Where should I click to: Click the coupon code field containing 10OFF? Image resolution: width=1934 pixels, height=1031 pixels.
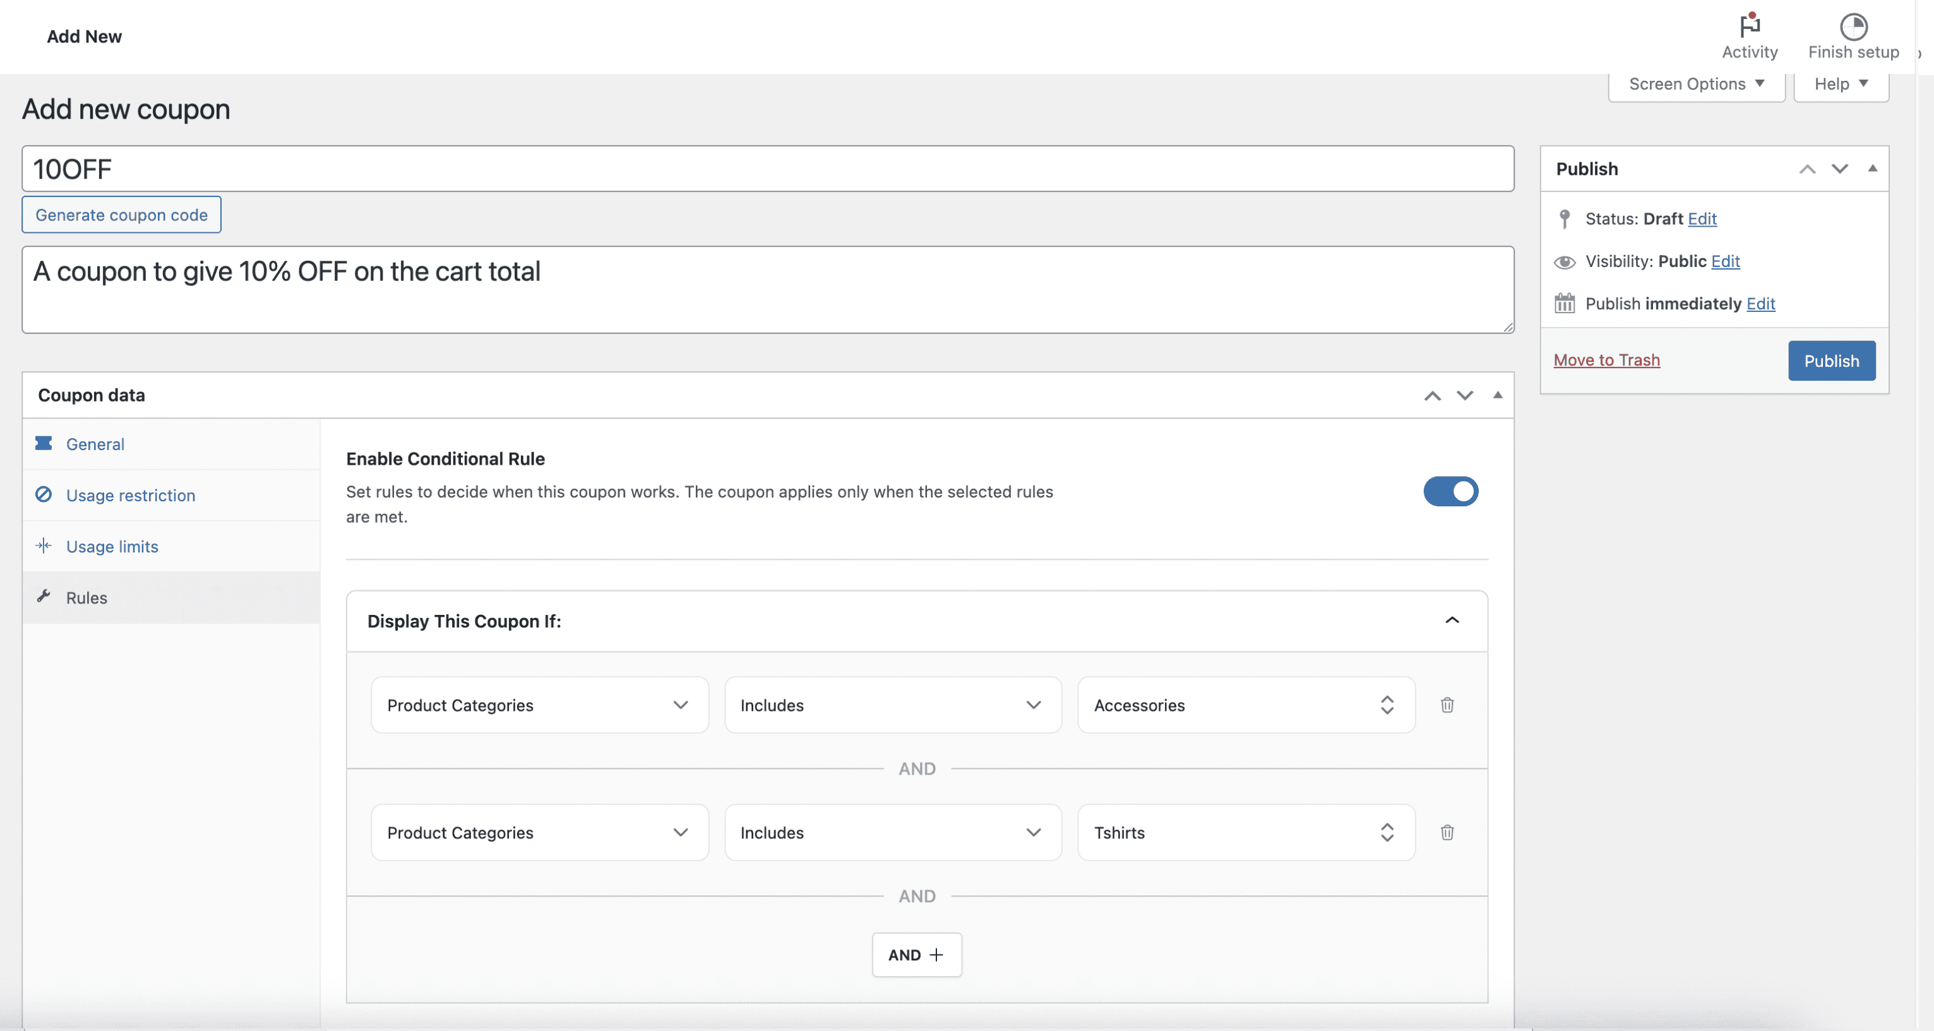(x=767, y=169)
